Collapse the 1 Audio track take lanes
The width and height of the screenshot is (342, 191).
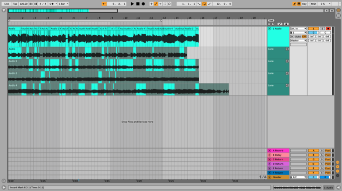(269, 29)
